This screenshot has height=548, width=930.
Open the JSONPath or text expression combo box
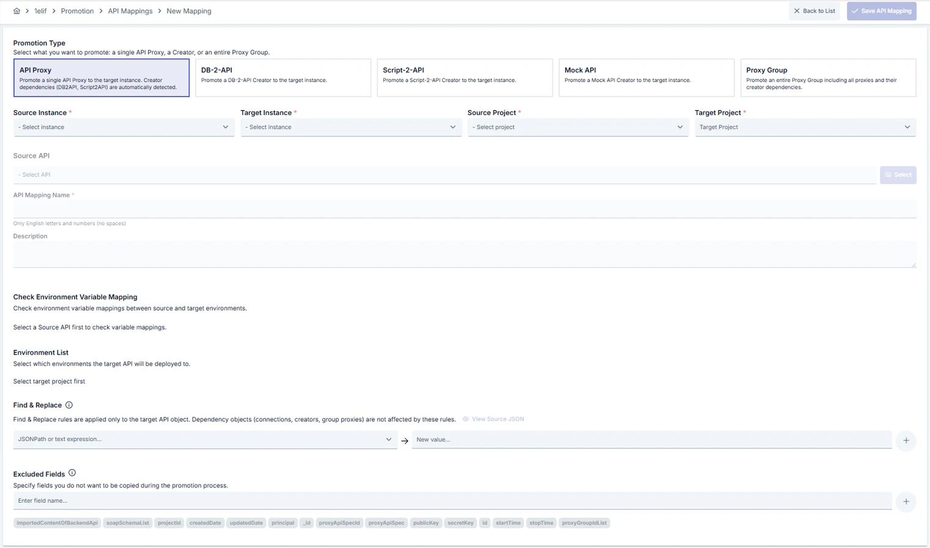click(205, 440)
